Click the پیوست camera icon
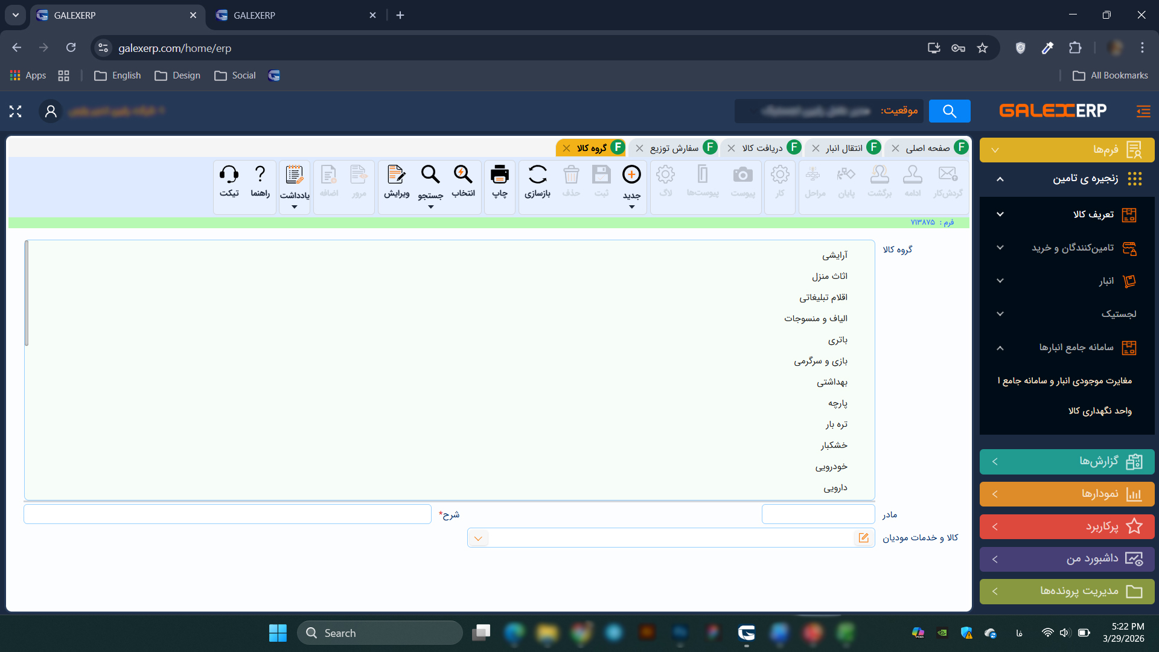The width and height of the screenshot is (1159, 652). click(x=742, y=175)
